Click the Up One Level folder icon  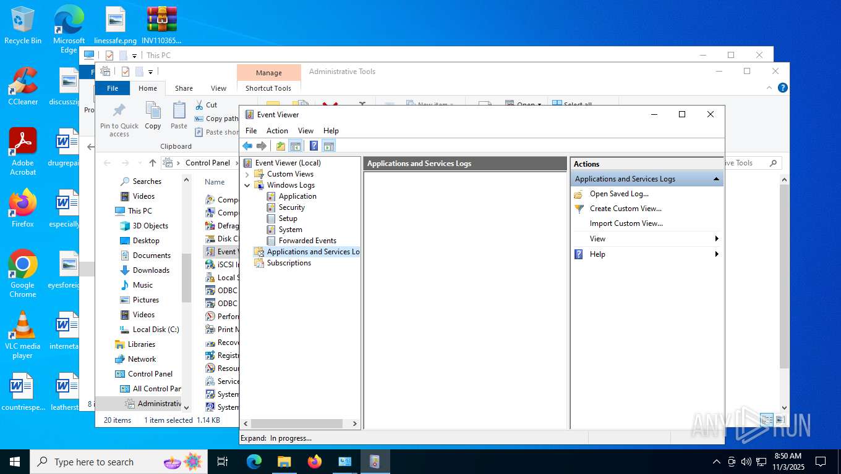pos(281,146)
